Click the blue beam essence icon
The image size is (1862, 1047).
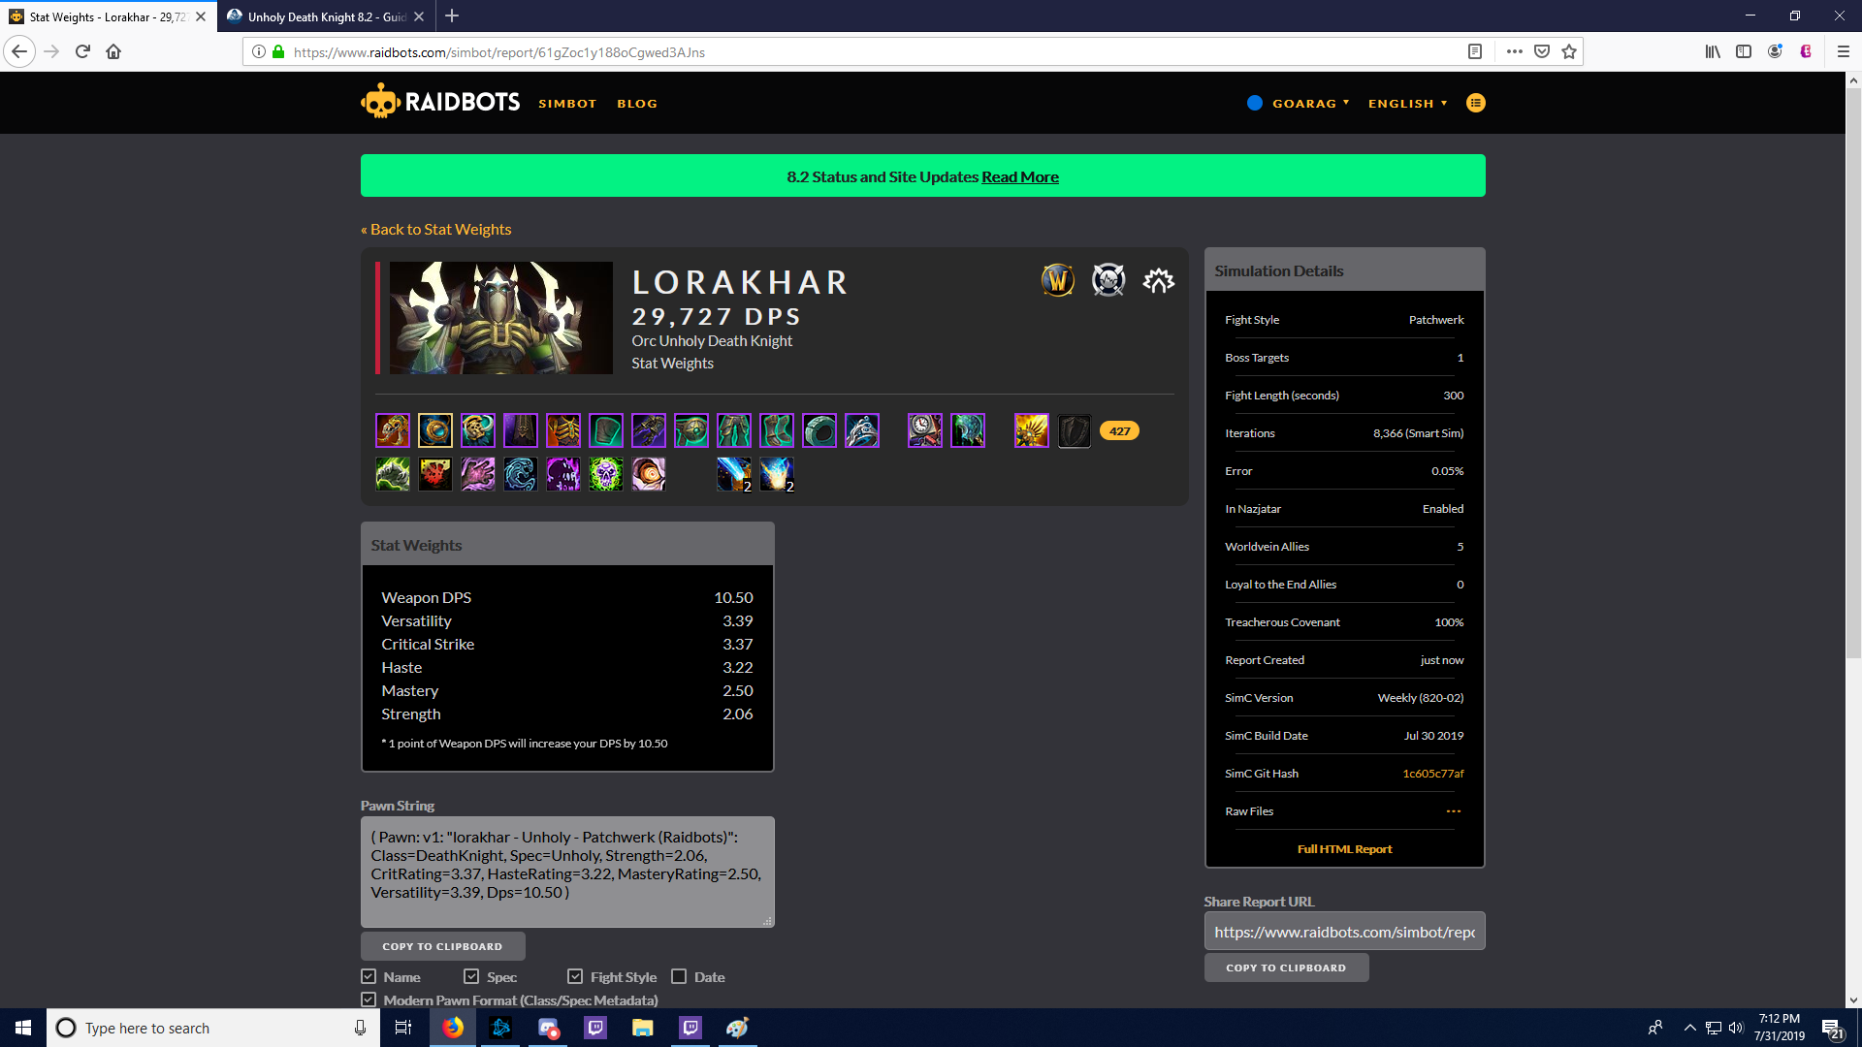734,474
